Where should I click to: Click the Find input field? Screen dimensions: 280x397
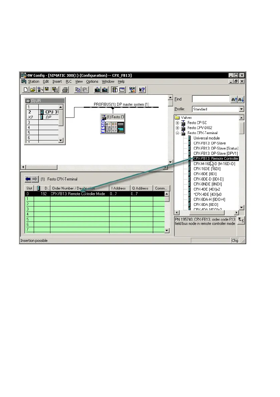[x=211, y=99]
